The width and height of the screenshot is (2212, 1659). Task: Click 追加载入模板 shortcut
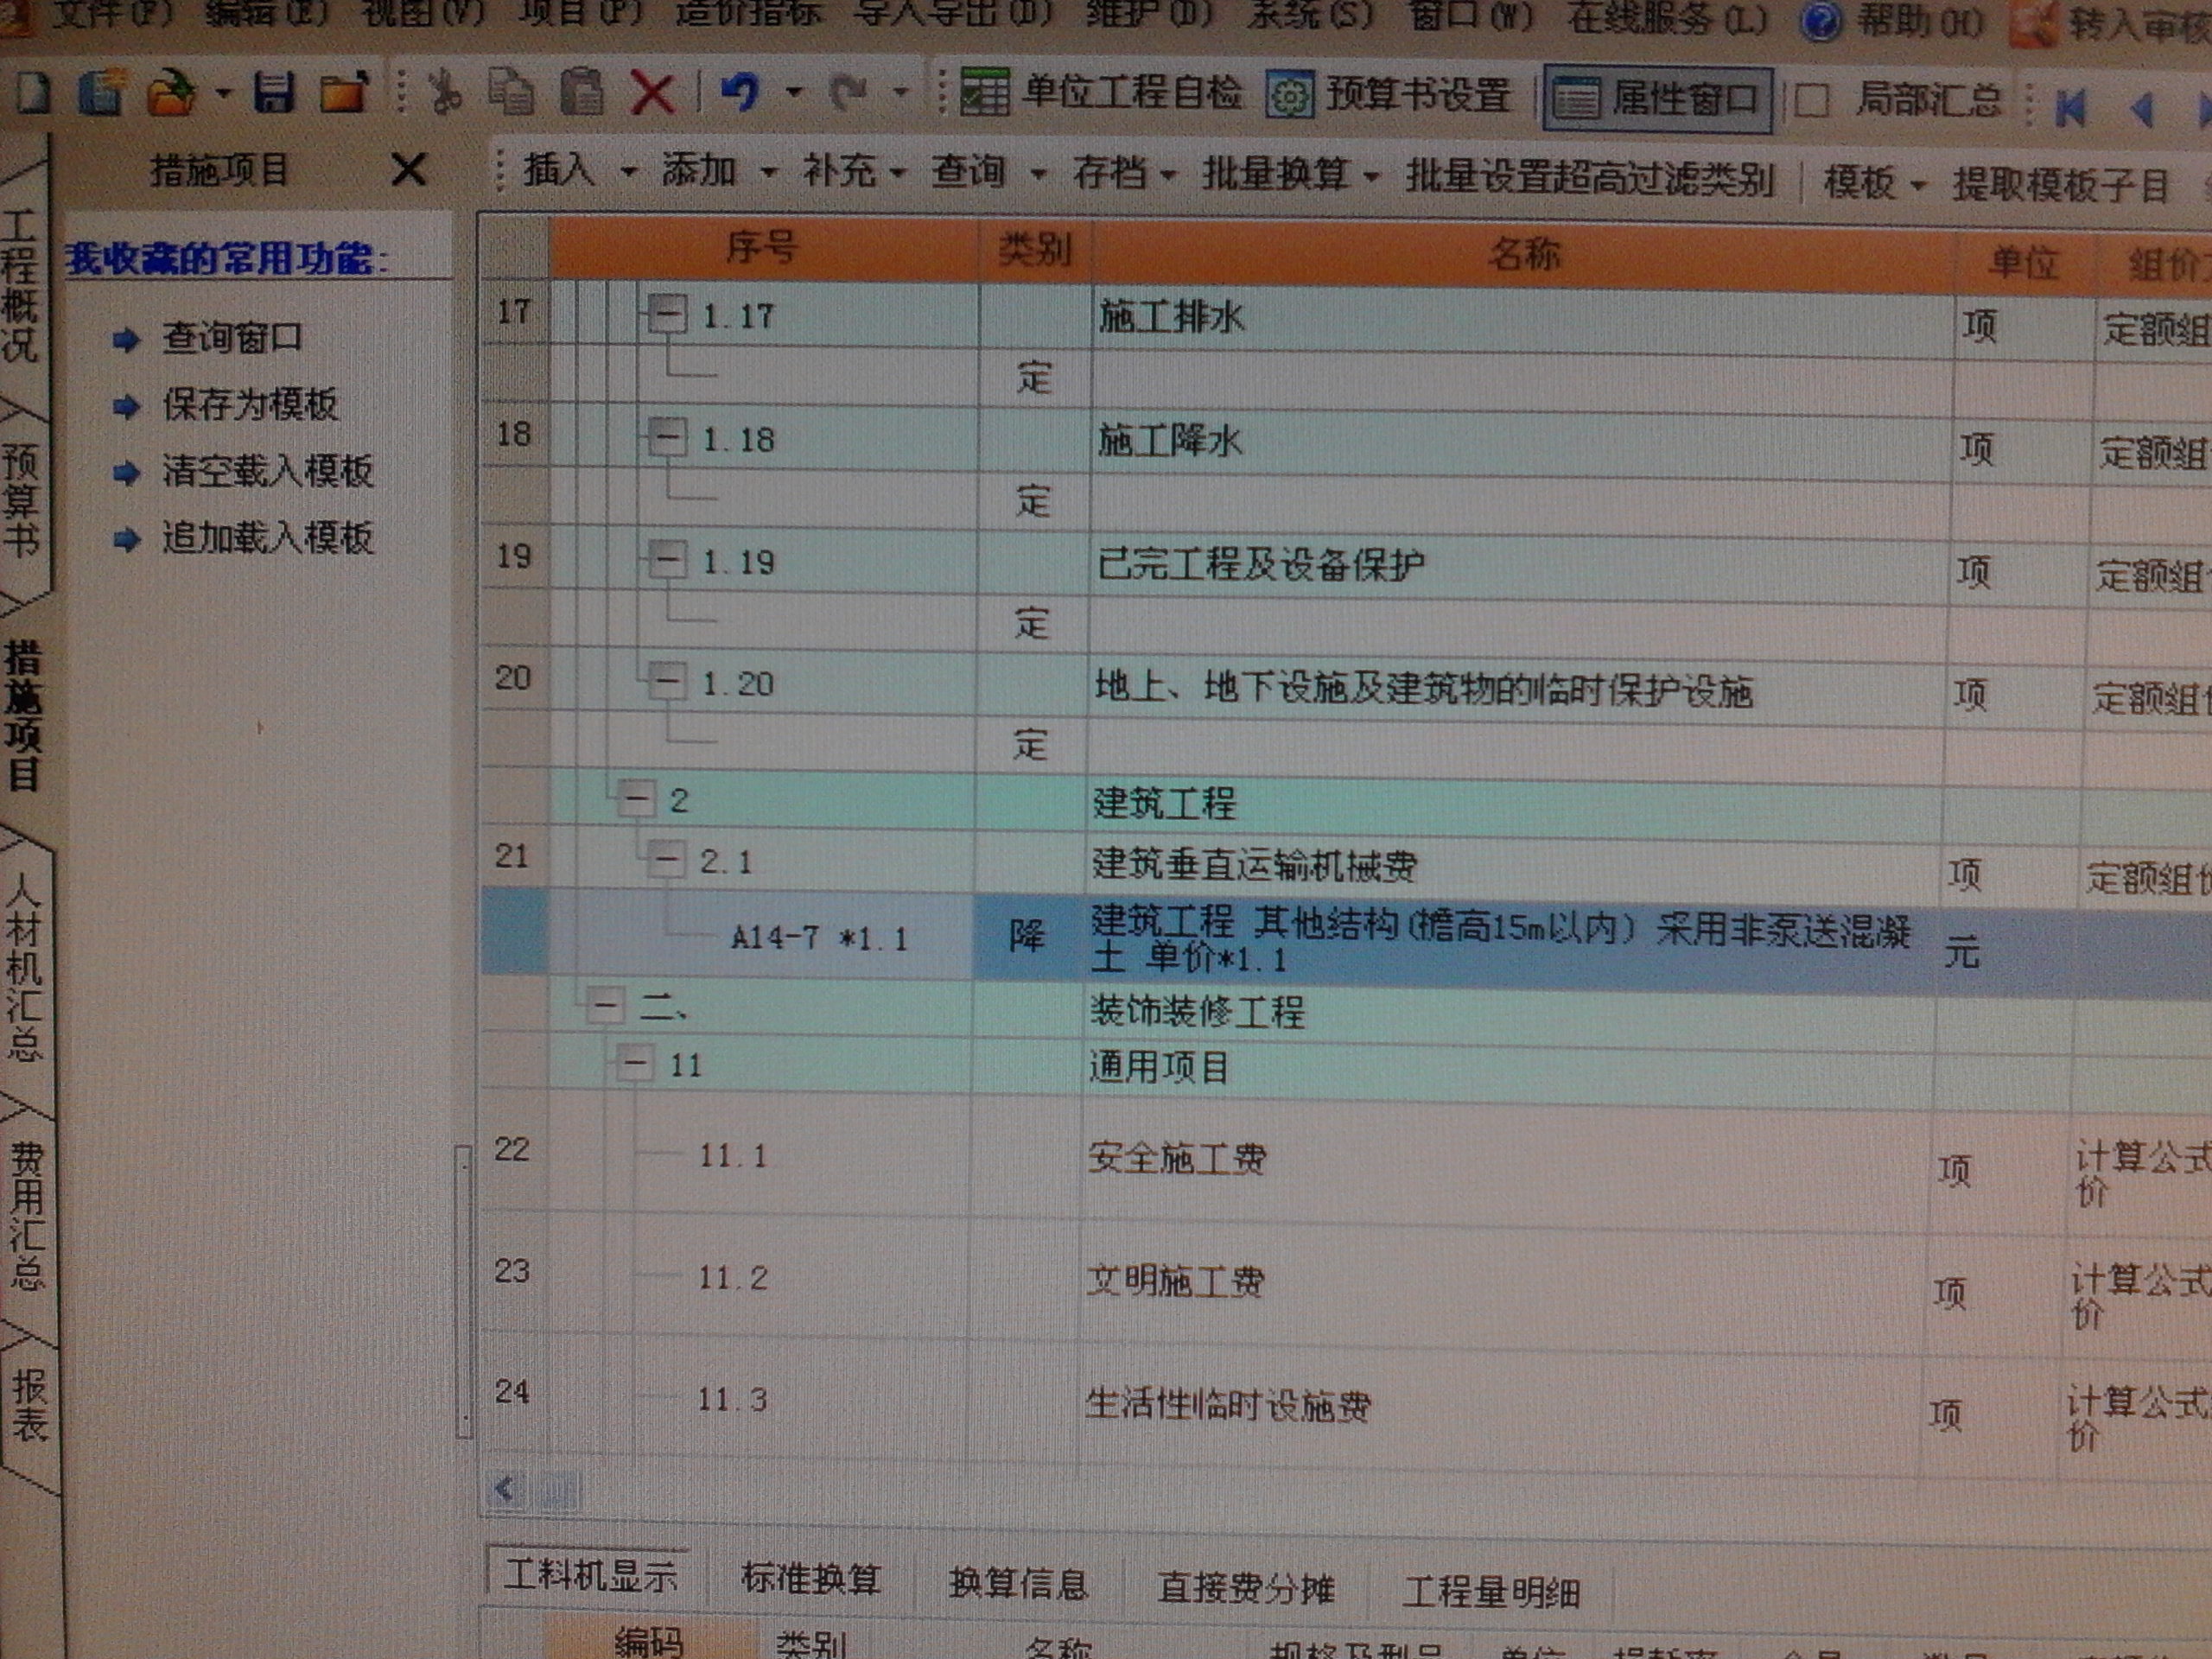[x=268, y=538]
